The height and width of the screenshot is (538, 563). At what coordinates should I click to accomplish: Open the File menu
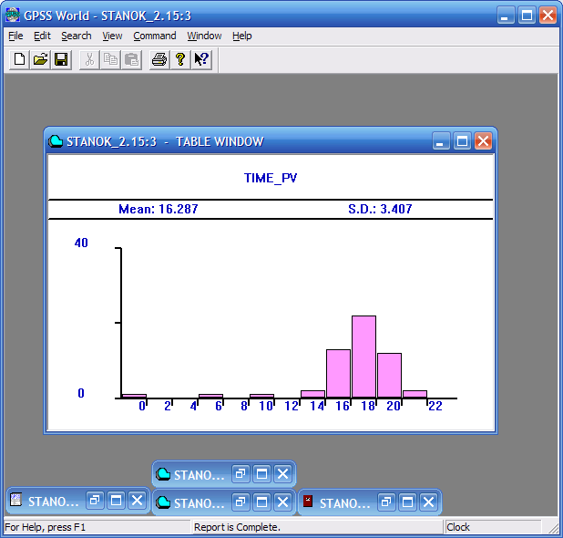click(15, 36)
